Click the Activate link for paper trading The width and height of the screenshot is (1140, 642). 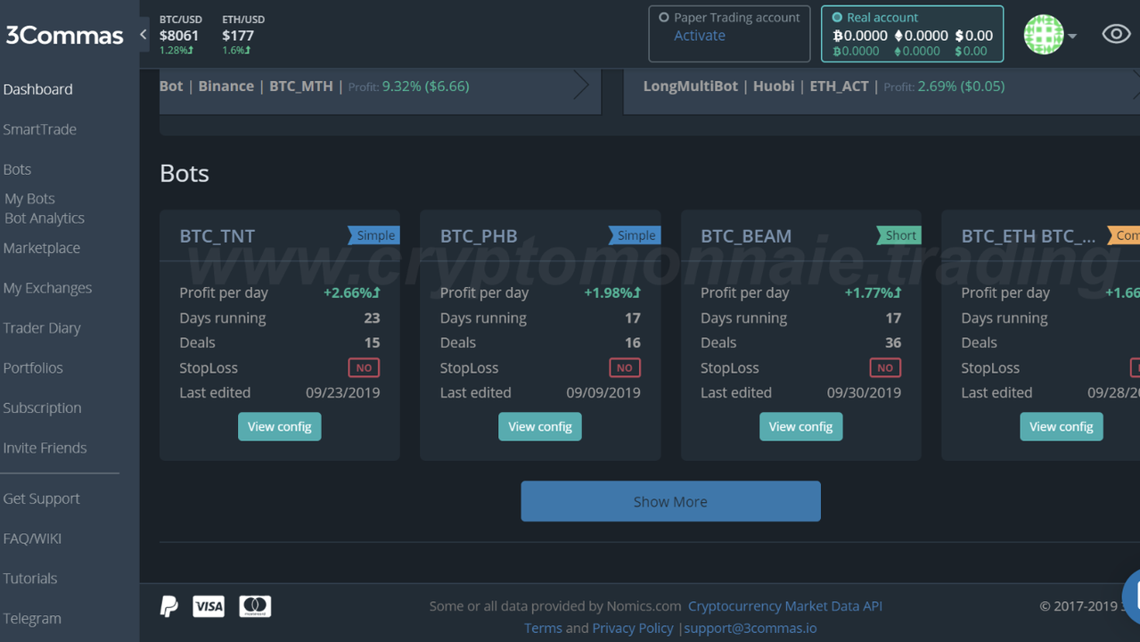click(699, 36)
